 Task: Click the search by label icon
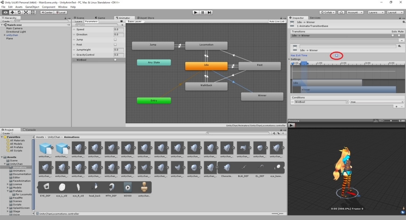coord(279,133)
